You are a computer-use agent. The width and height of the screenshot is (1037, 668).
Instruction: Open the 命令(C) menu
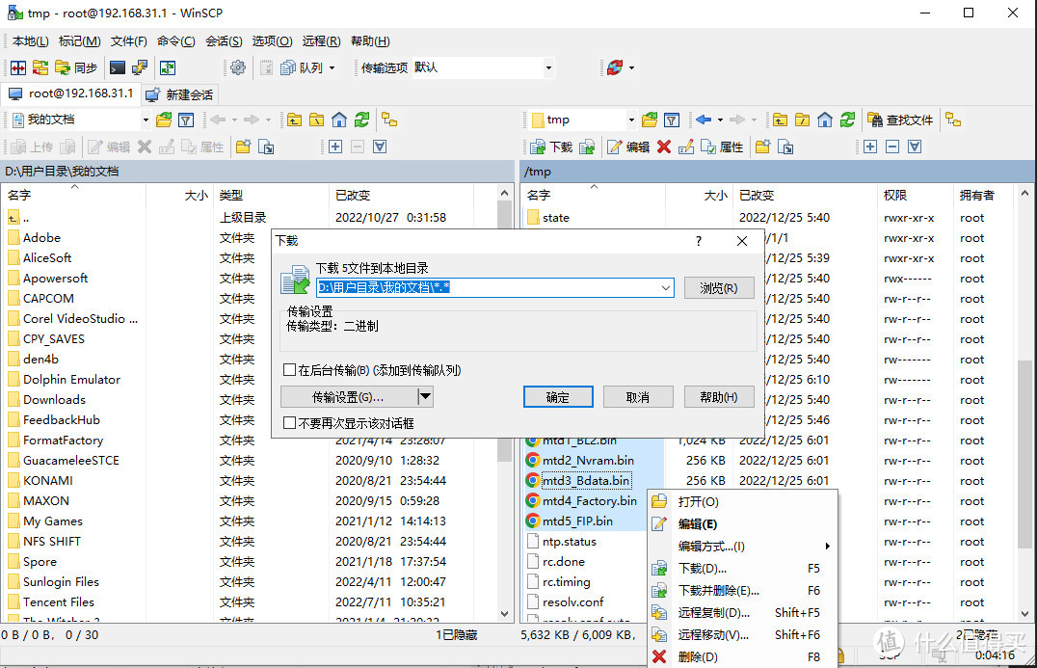[x=175, y=41]
